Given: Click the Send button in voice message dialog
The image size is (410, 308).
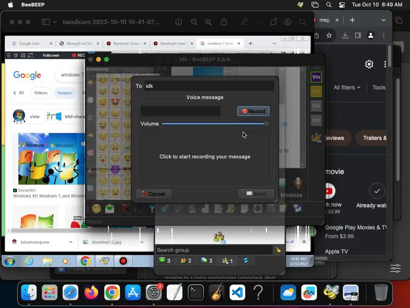Looking at the screenshot, I should [256, 194].
